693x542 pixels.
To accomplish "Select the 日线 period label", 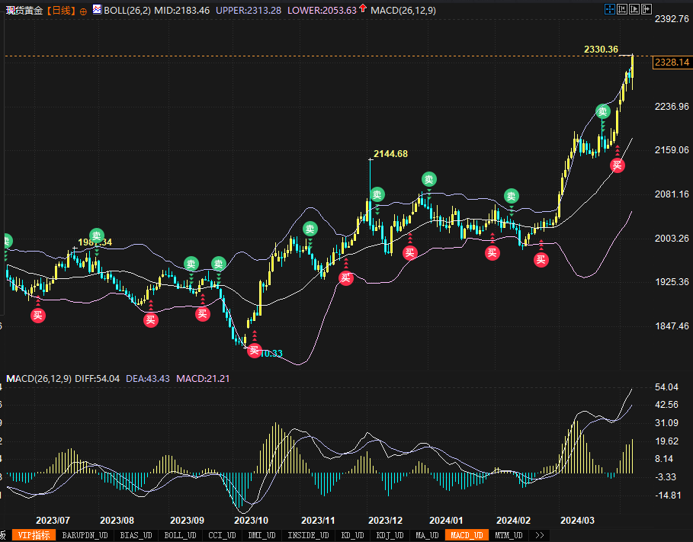I will click(61, 11).
